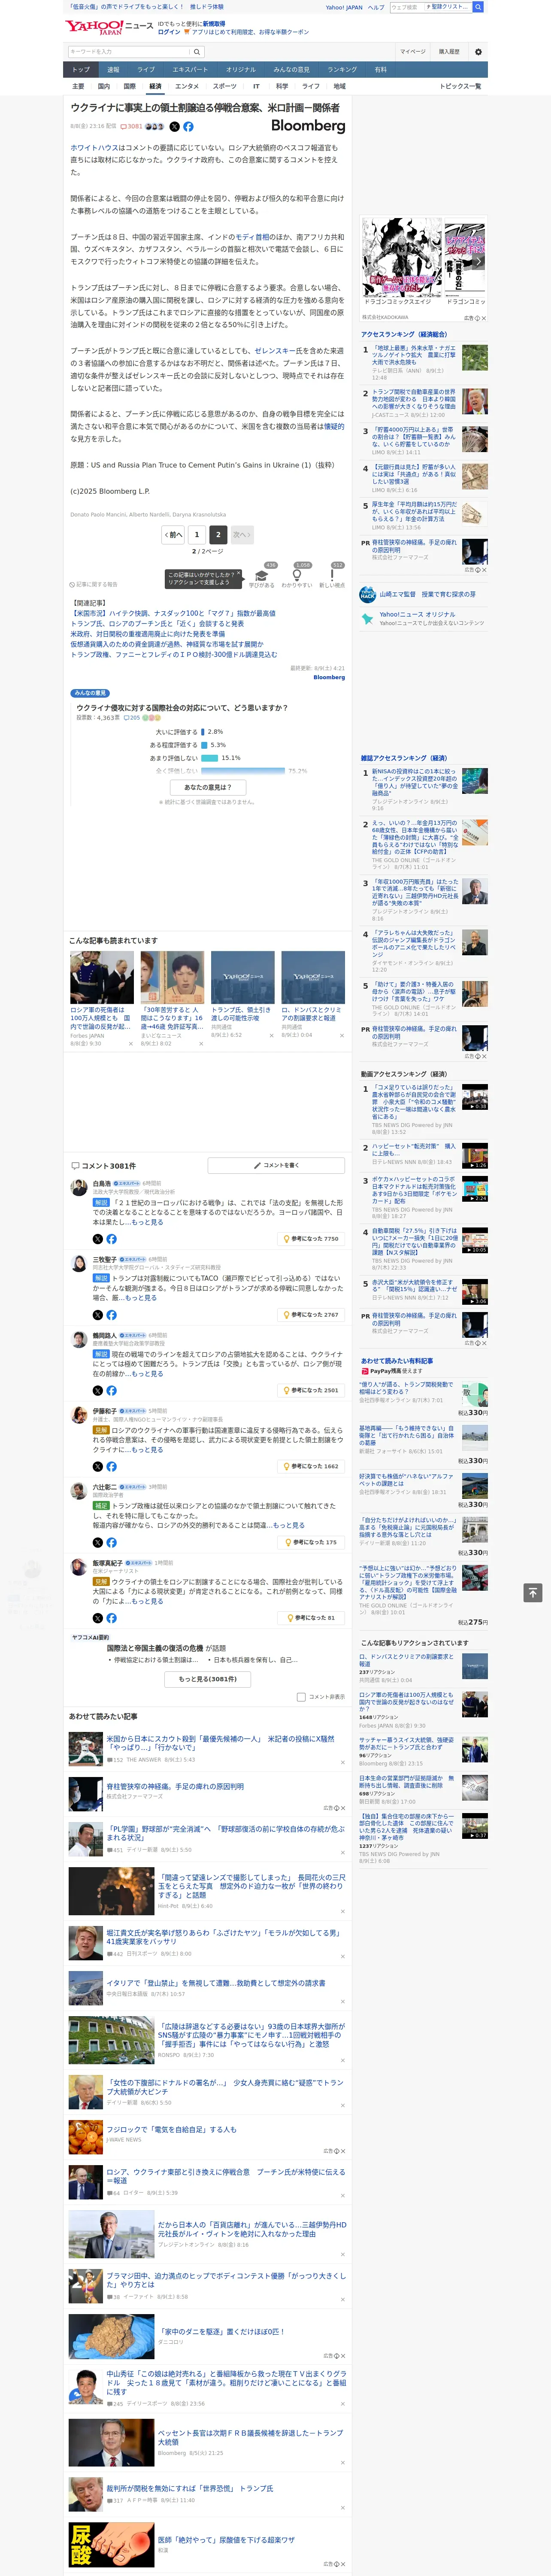This screenshot has height=2576, width=551.
Task: Open thumbnail for ロシア軍の死傷者は100万人規模 article
Action: point(102,977)
